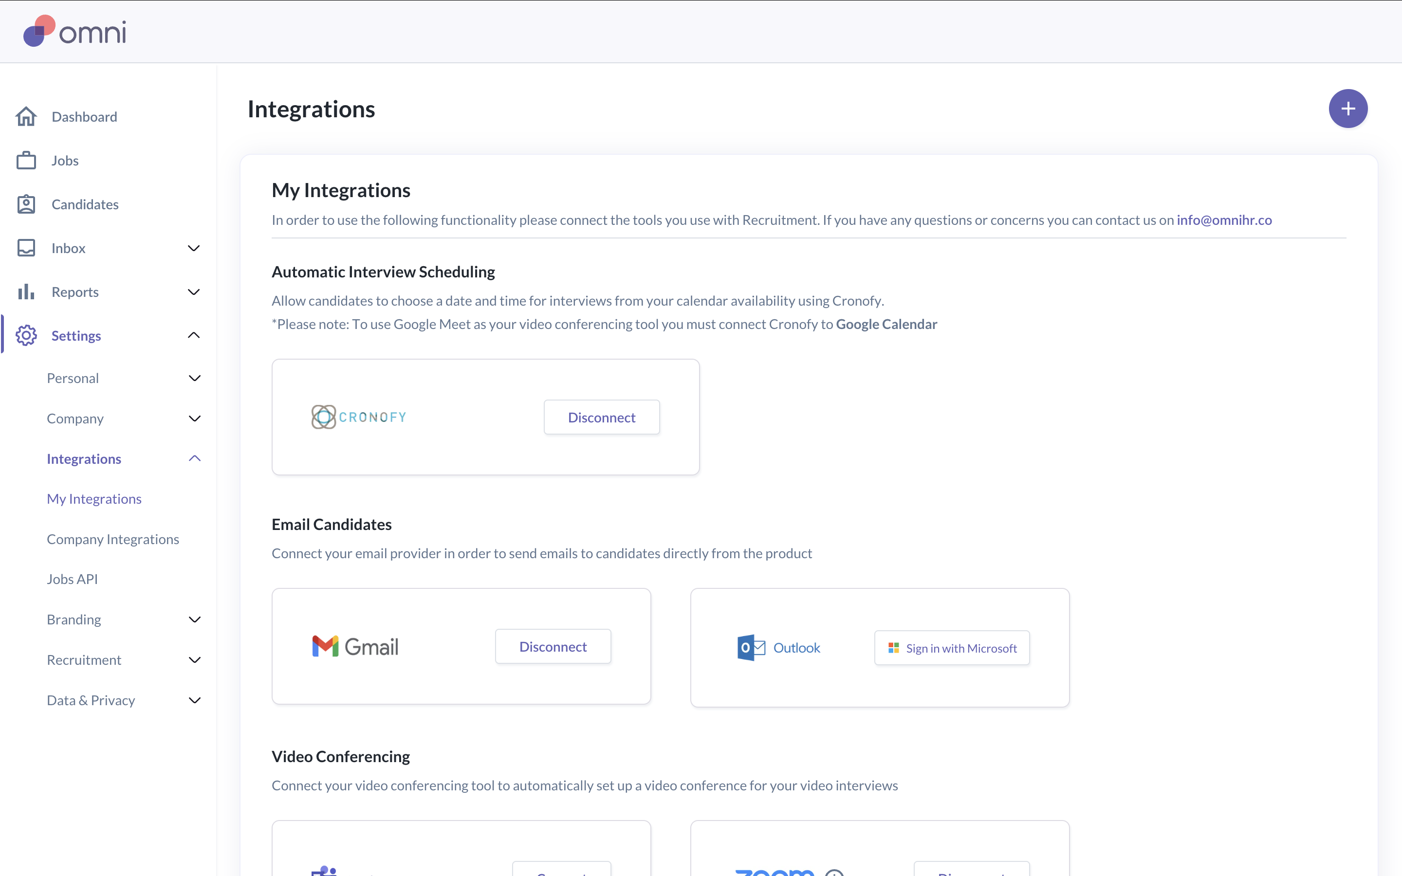The width and height of the screenshot is (1402, 876).
Task: Click the info@omnihr.co email link
Action: click(x=1224, y=220)
